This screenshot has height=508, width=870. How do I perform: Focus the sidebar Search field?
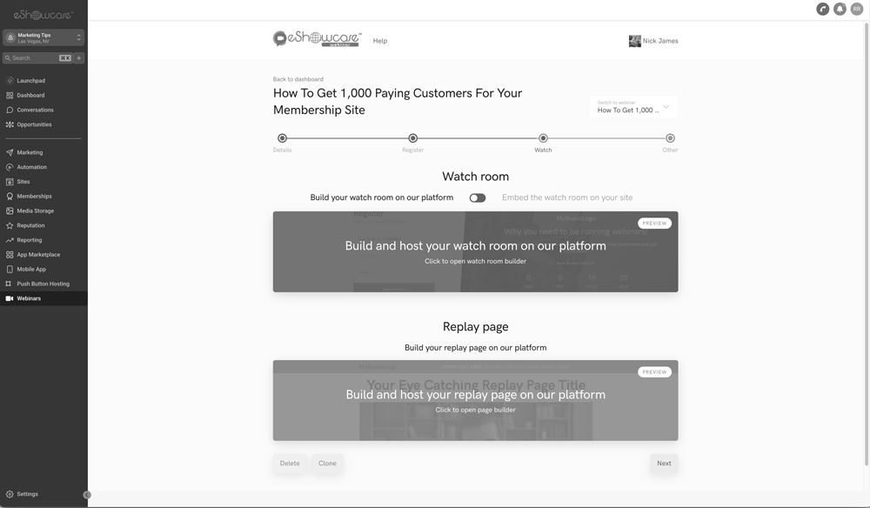pyautogui.click(x=37, y=57)
